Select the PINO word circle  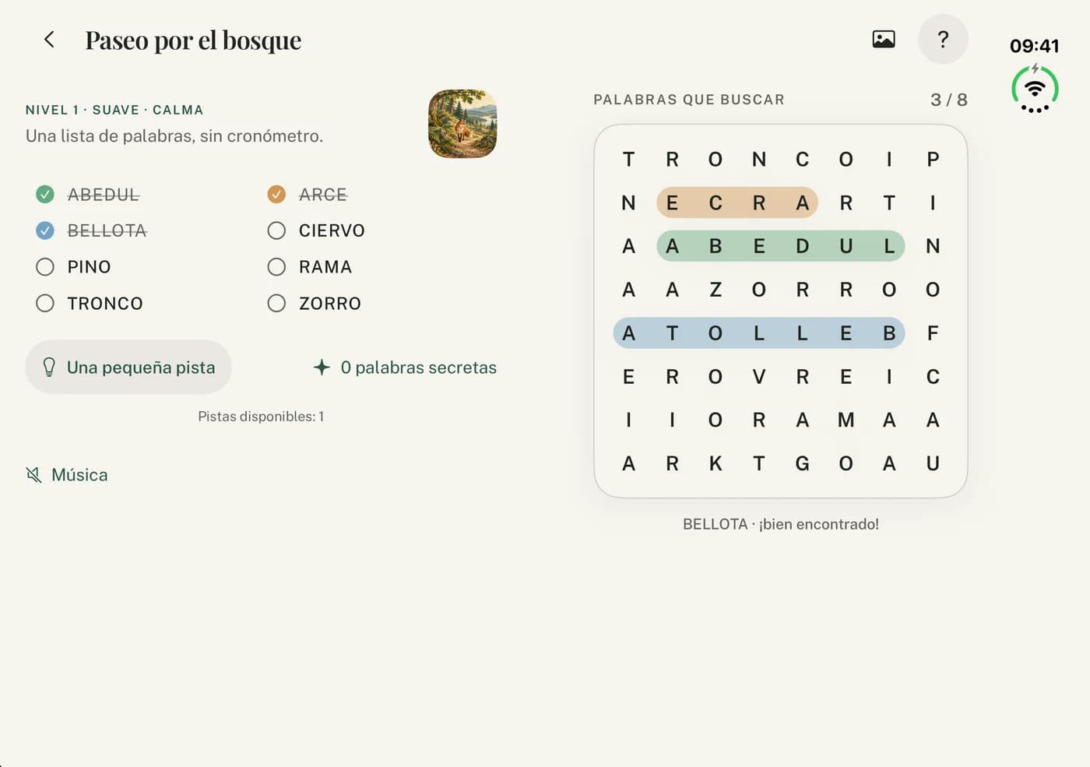pos(45,267)
